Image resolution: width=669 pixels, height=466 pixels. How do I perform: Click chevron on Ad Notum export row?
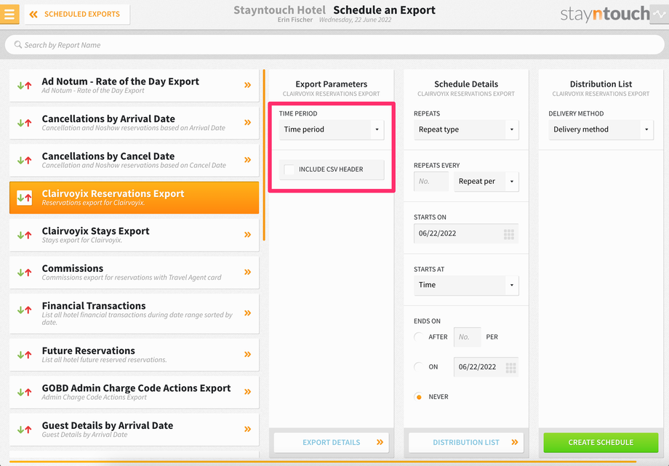tap(247, 85)
